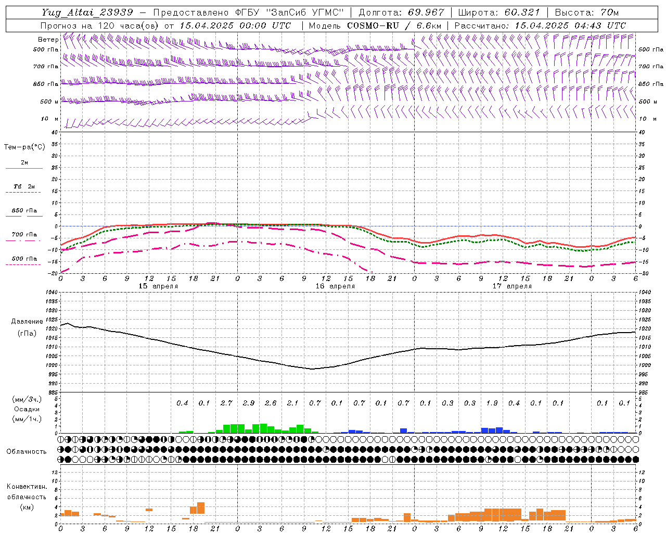
Task: Click the (мм/1ч.) unit label
Action: [x=27, y=419]
